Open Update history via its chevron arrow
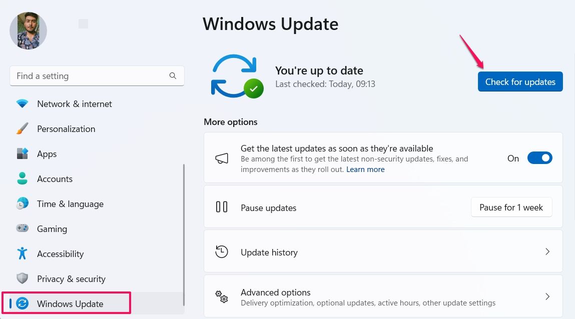The image size is (575, 319). (547, 251)
